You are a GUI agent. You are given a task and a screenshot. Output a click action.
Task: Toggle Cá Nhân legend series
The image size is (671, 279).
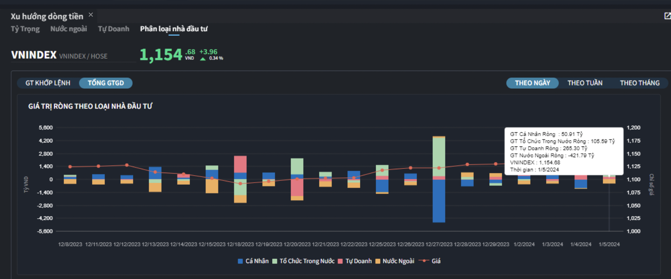pos(253,261)
